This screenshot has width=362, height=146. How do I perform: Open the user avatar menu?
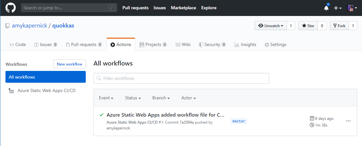coord(352,8)
